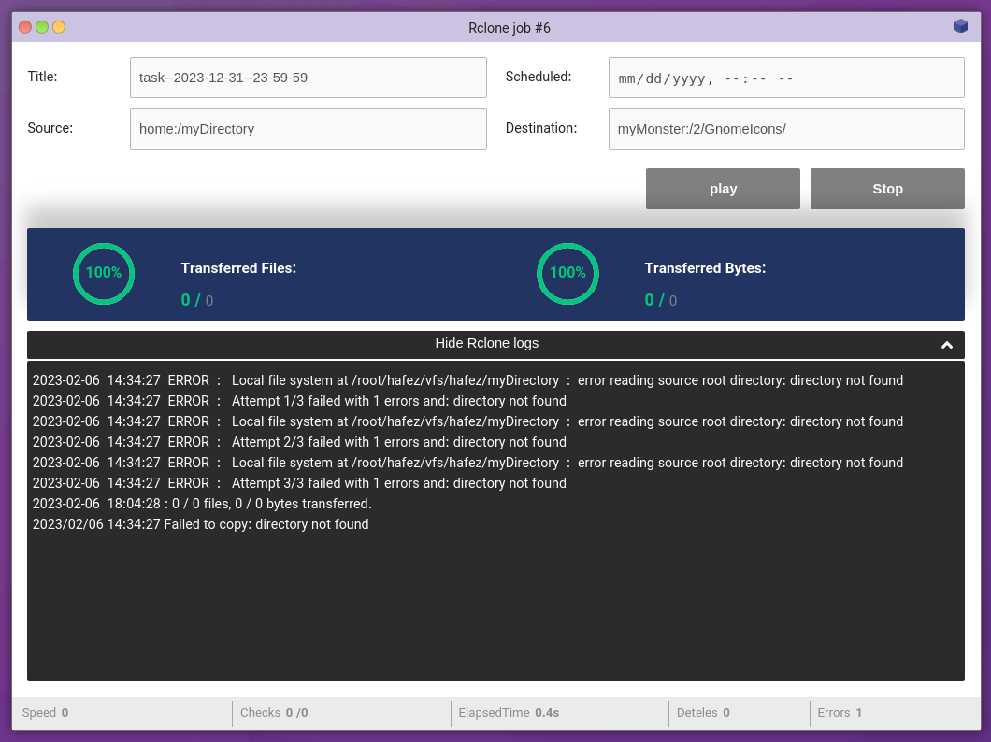Click the Hide Rclone logs label
This screenshot has width=991, height=742.
[x=486, y=343]
